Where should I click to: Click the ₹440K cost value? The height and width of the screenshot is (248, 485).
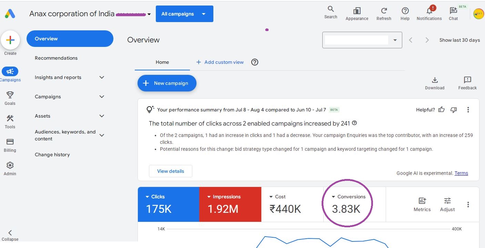coord(285,209)
